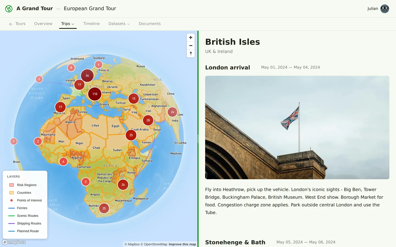Viewport: 396px width, 247px height.
Task: Open the OpenStreetMap attribution link
Action: 156,244
